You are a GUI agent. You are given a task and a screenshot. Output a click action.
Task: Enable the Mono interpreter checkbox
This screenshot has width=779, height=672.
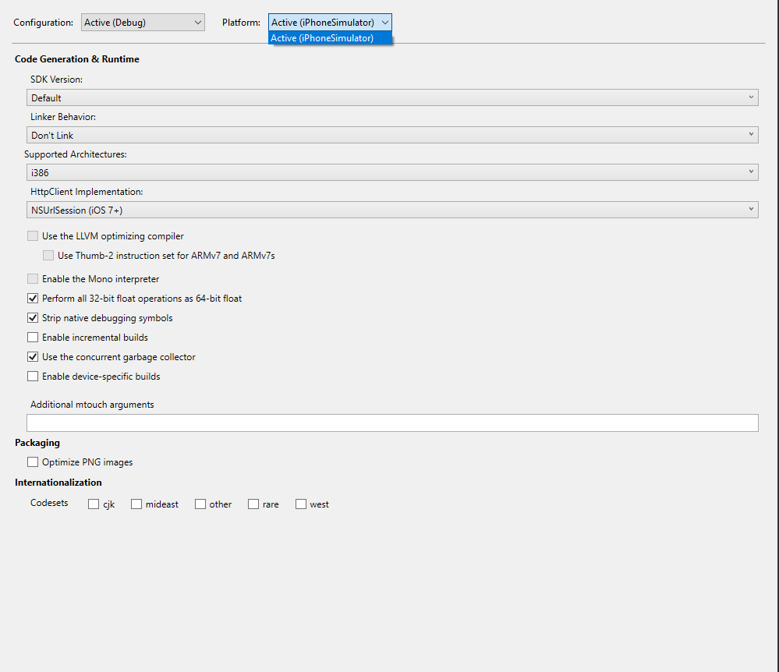pyautogui.click(x=33, y=278)
